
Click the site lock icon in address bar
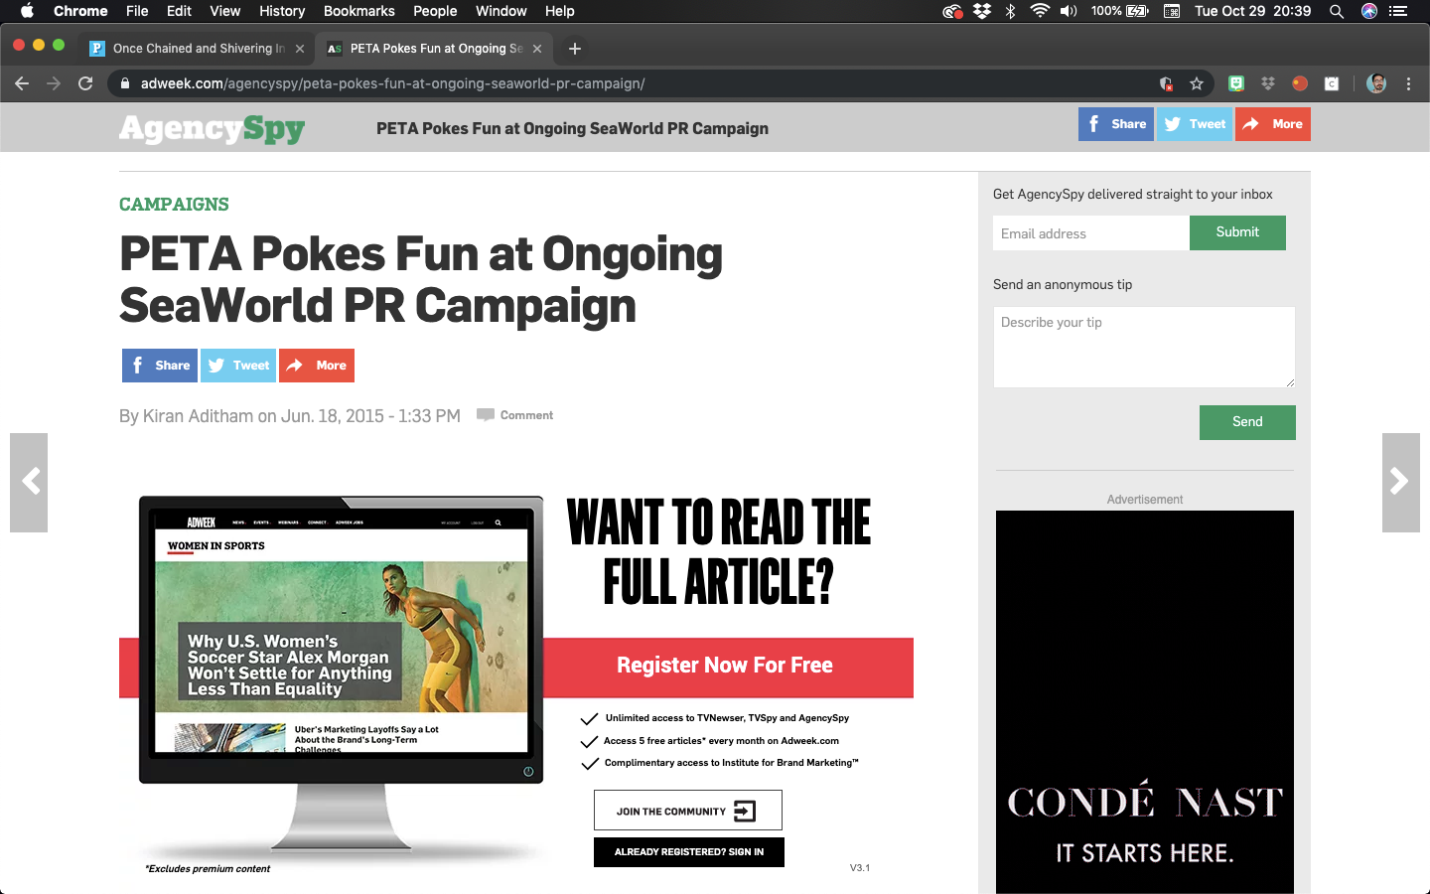click(125, 83)
